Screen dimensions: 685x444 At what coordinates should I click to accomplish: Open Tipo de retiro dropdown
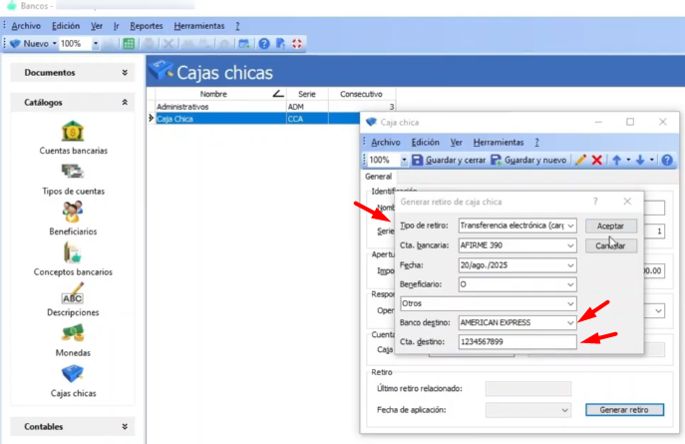pos(569,225)
